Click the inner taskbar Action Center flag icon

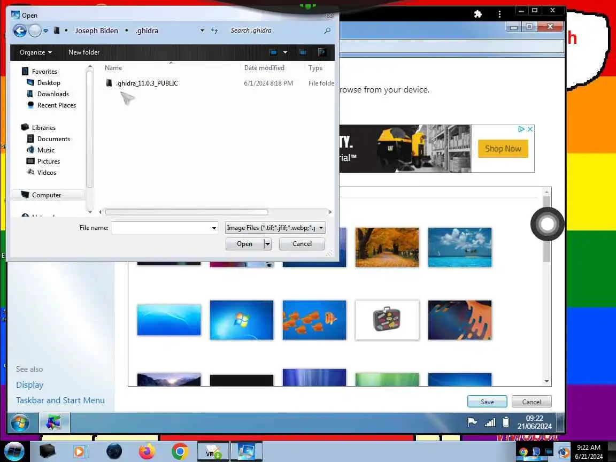[472, 422]
